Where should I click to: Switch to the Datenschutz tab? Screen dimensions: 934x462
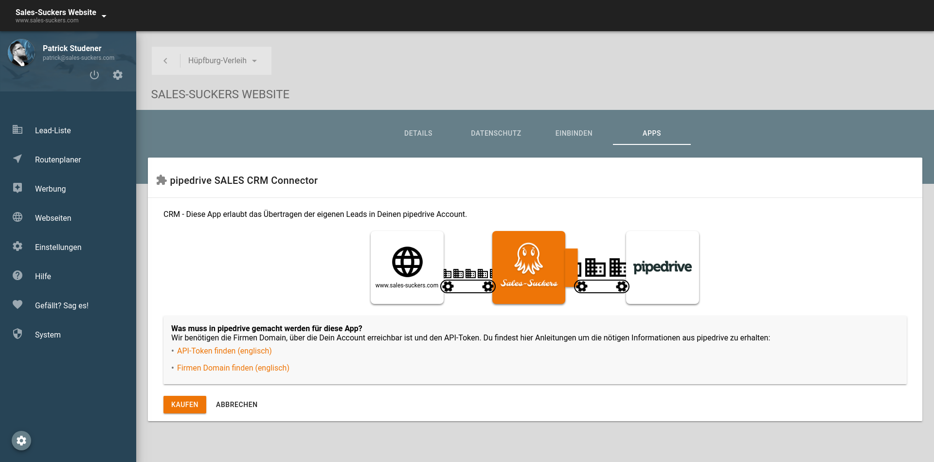pos(496,133)
